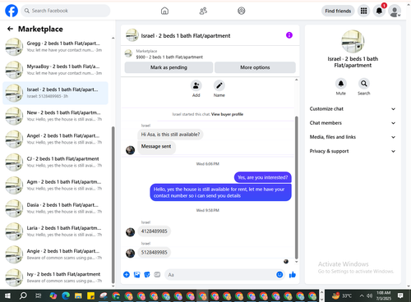Click the 'Yes, are you interested?' message
The height and width of the screenshot is (302, 411).
263,177
